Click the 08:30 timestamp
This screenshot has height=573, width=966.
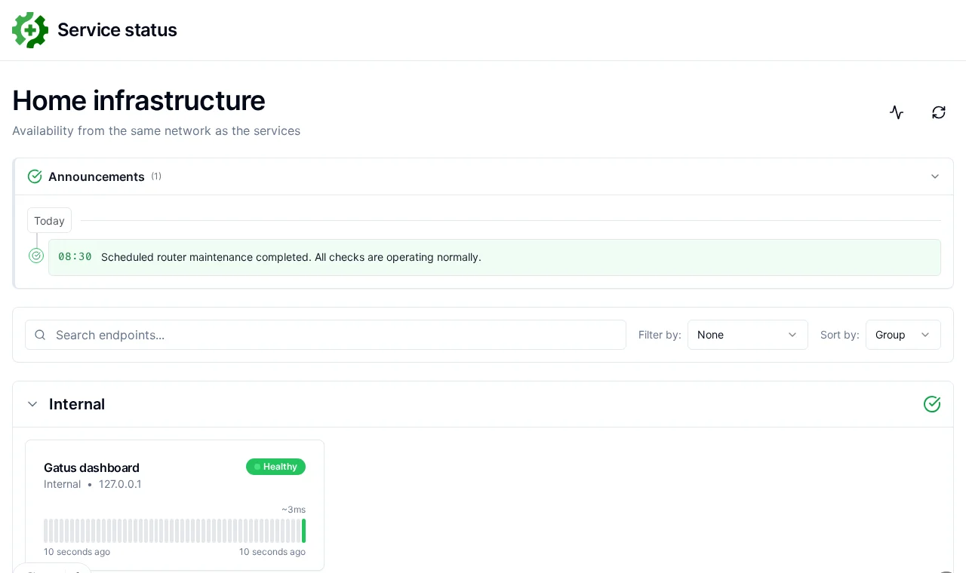[x=75, y=257]
